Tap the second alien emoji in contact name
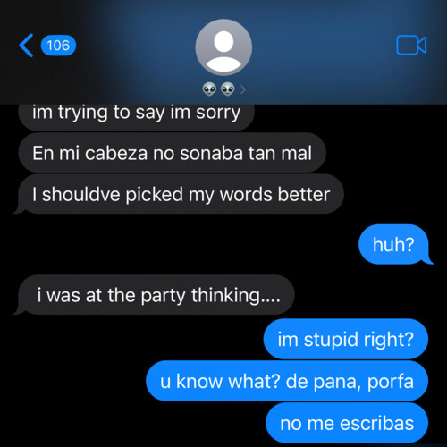This screenshot has height=447, width=447. [x=228, y=89]
